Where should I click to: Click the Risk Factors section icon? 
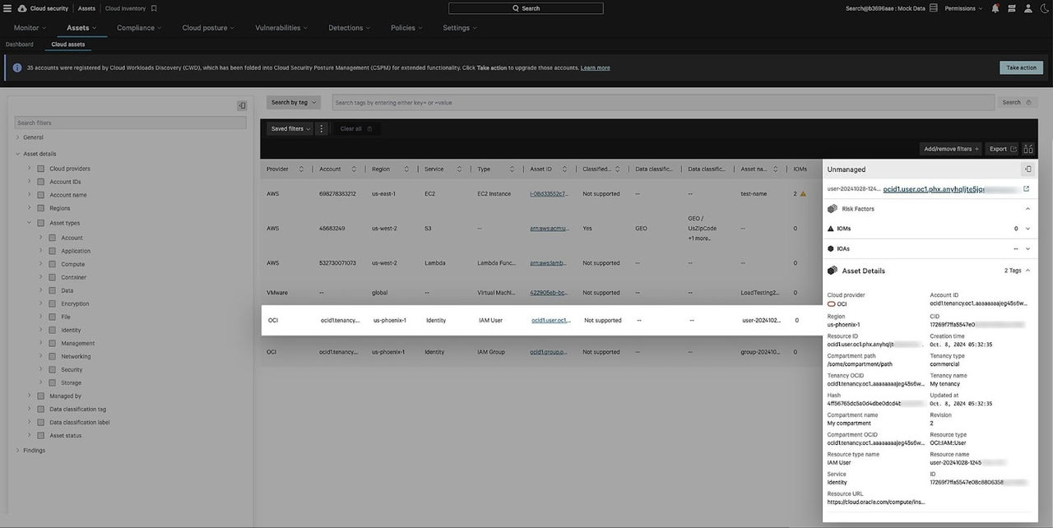tap(833, 209)
